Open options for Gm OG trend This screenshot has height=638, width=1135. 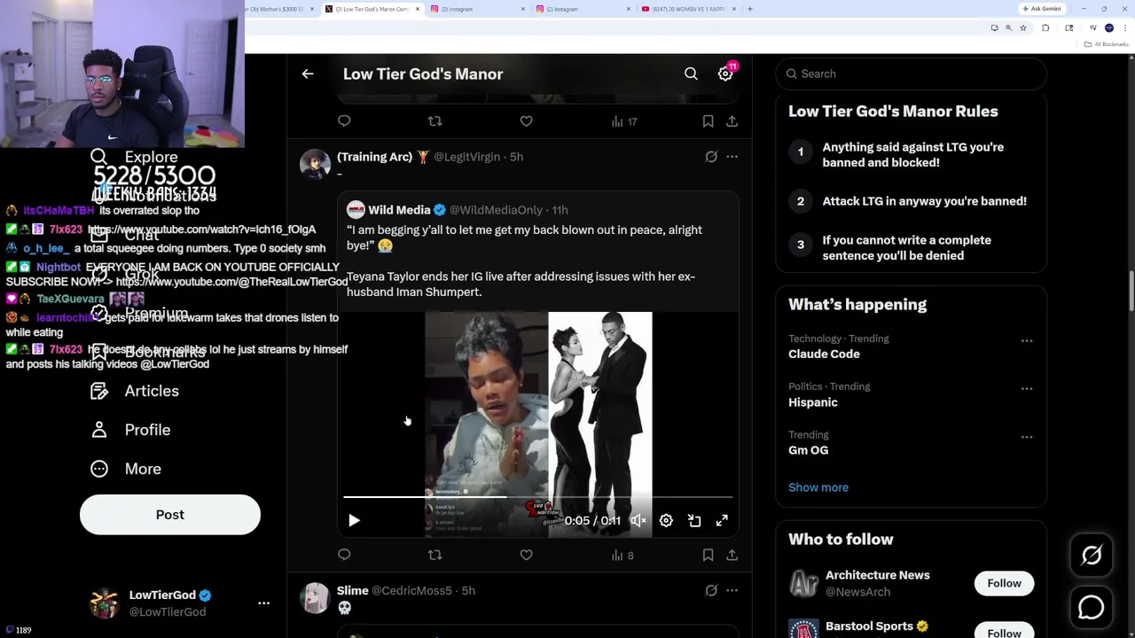[1026, 437]
